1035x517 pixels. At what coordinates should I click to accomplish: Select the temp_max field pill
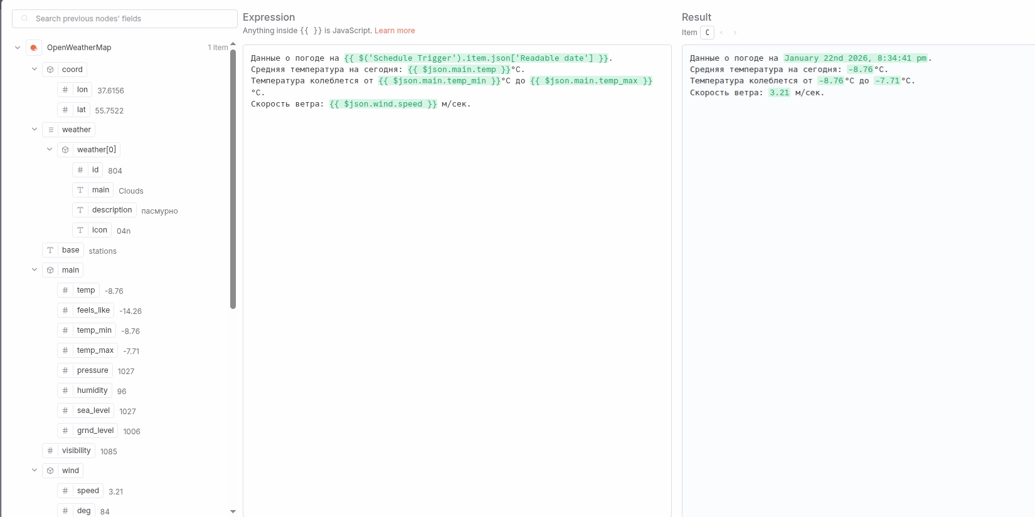coord(95,350)
